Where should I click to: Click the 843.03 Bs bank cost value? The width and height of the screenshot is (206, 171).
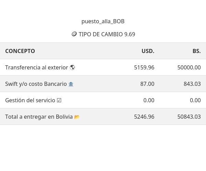192,84
